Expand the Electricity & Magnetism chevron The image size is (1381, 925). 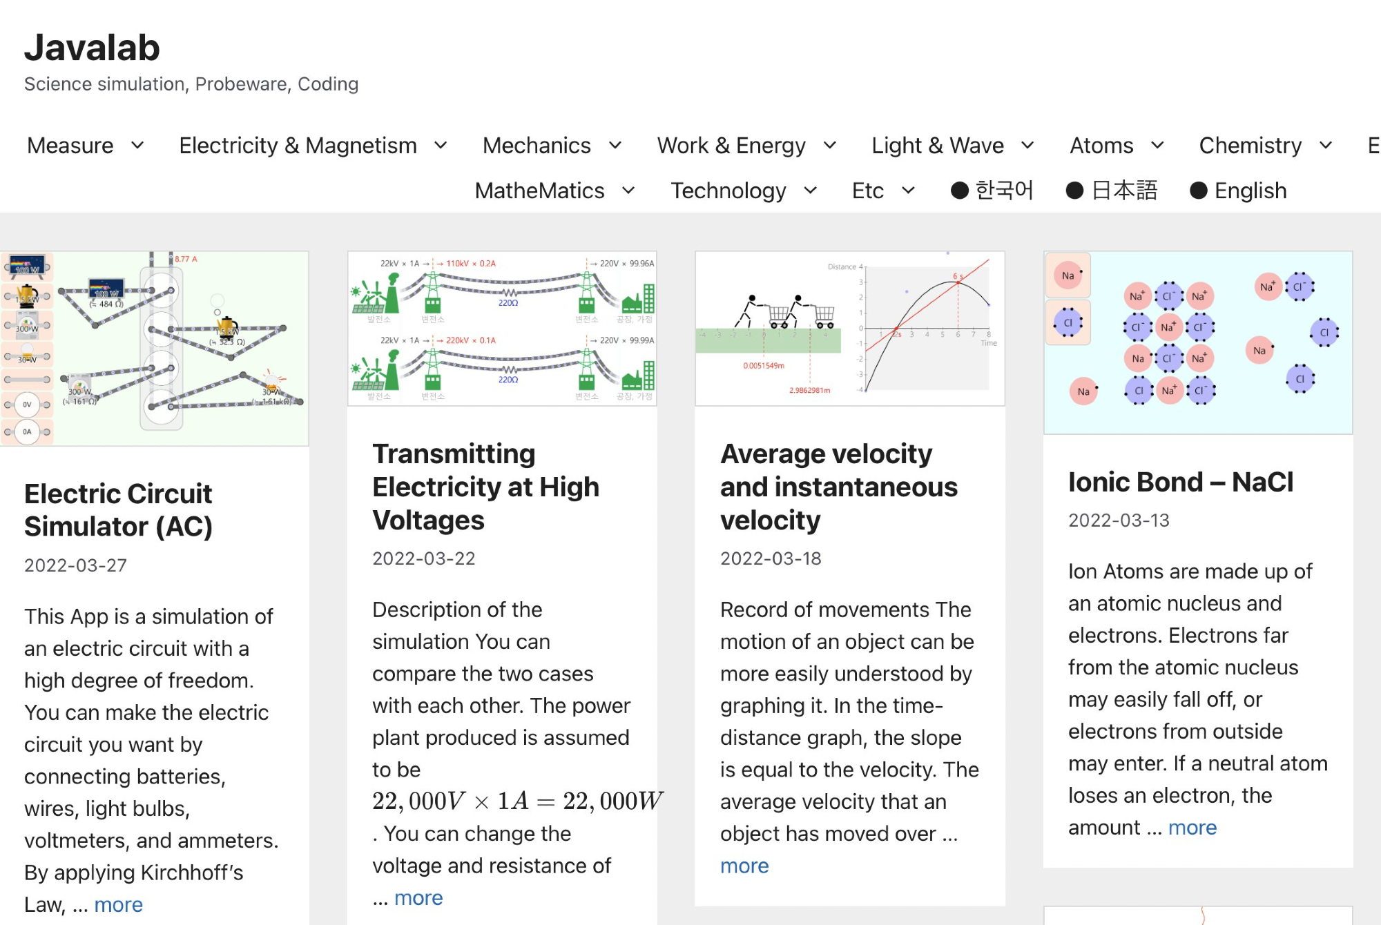coord(441,146)
